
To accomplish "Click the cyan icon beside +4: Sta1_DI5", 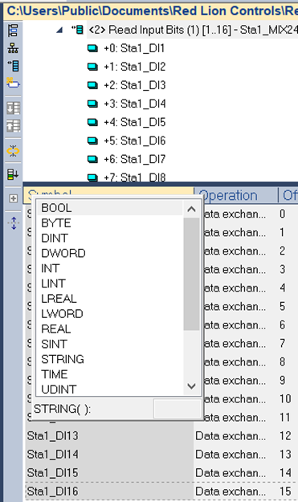I will (x=92, y=122).
